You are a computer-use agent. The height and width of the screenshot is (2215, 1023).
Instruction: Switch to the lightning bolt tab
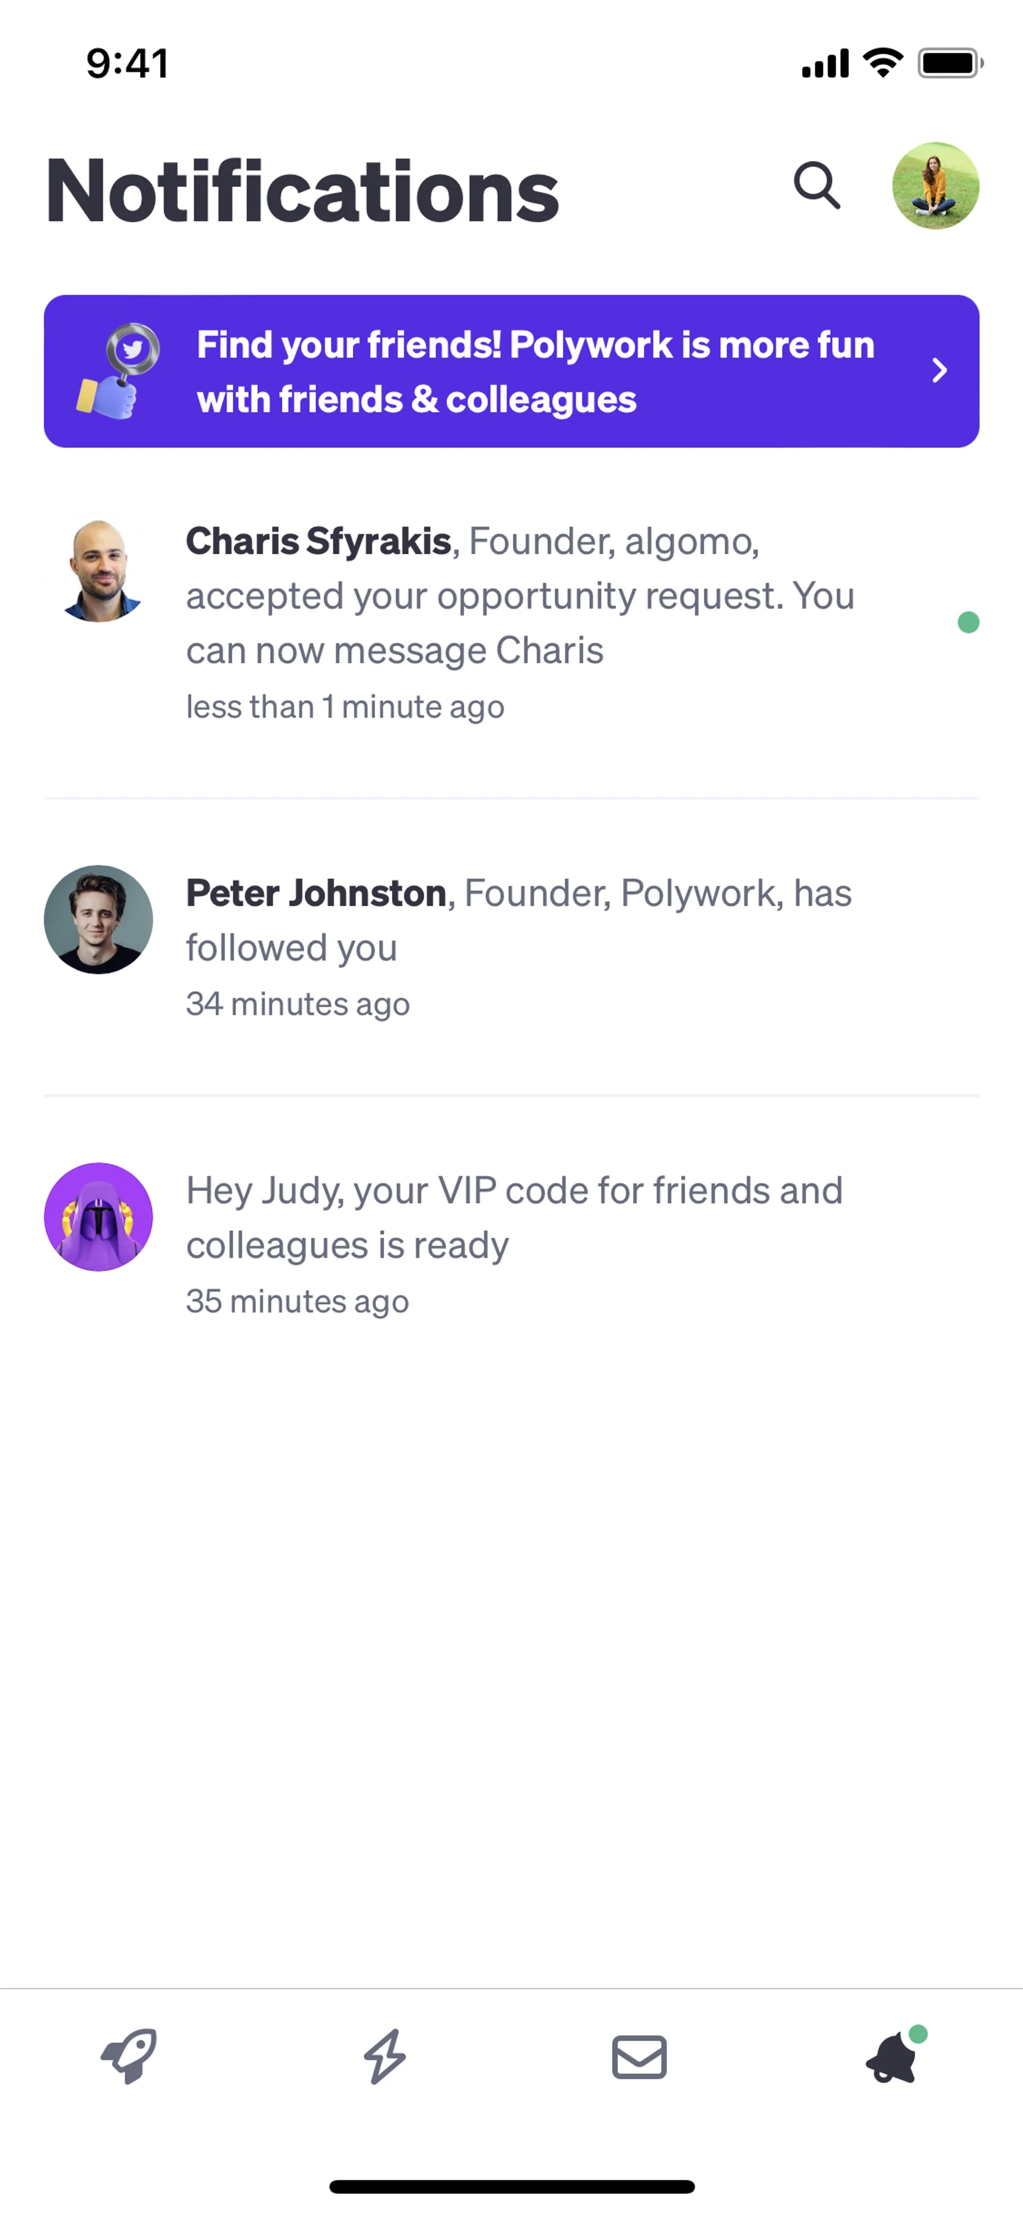pyautogui.click(x=384, y=2057)
